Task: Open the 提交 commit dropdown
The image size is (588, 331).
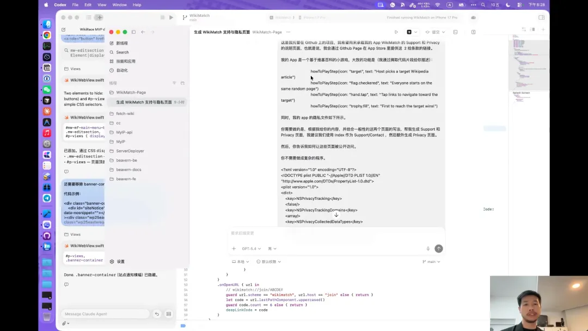Action: pos(435,32)
